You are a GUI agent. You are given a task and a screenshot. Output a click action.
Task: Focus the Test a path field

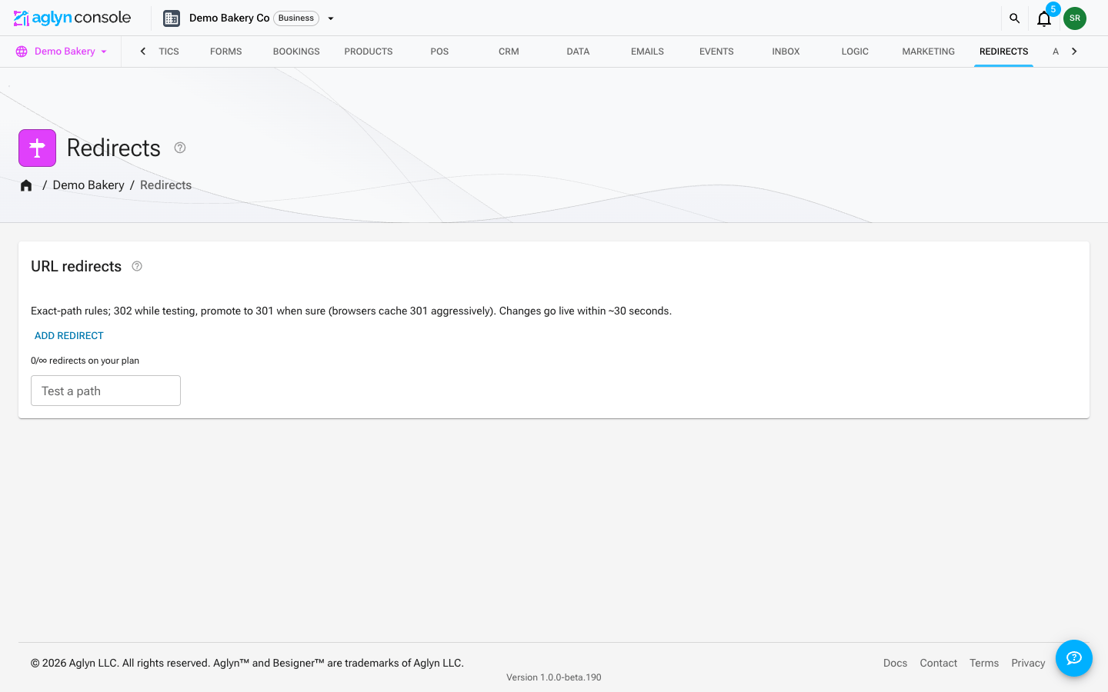click(x=105, y=391)
